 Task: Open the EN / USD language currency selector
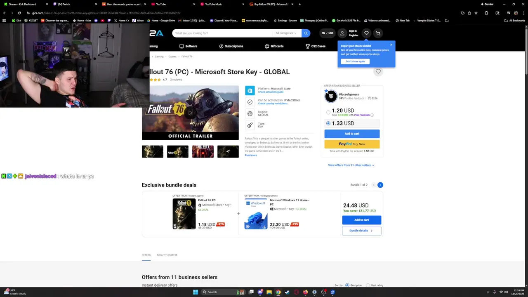[328, 33]
